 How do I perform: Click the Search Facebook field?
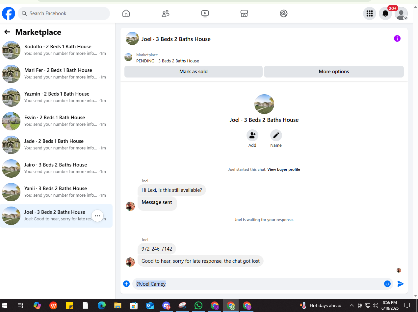coord(64,13)
